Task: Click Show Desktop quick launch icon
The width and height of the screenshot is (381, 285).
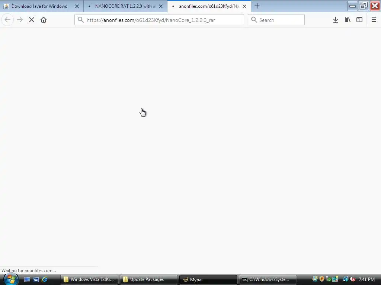Action: [27, 279]
